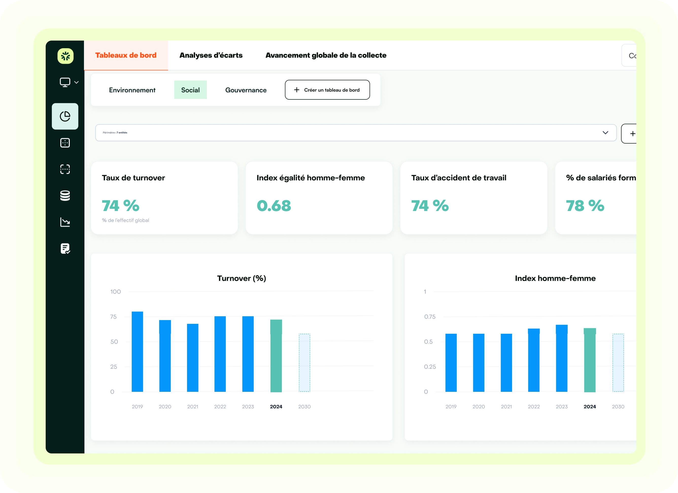678x493 pixels.
Task: Open the document checkmark report icon
Action: click(65, 248)
